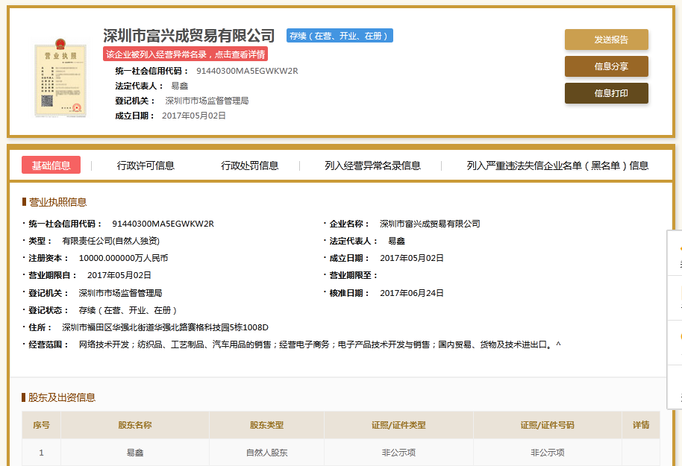Print the page via 信息打印

click(x=606, y=93)
